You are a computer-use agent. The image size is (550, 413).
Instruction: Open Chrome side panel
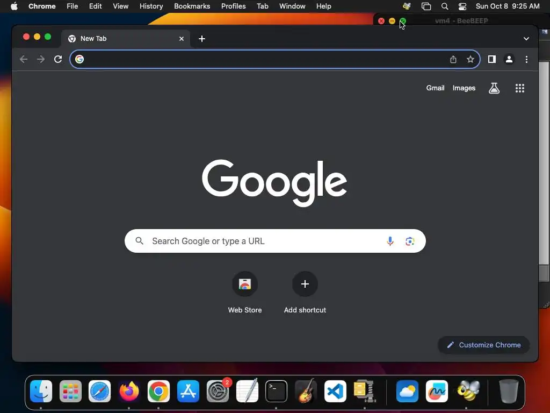492,59
